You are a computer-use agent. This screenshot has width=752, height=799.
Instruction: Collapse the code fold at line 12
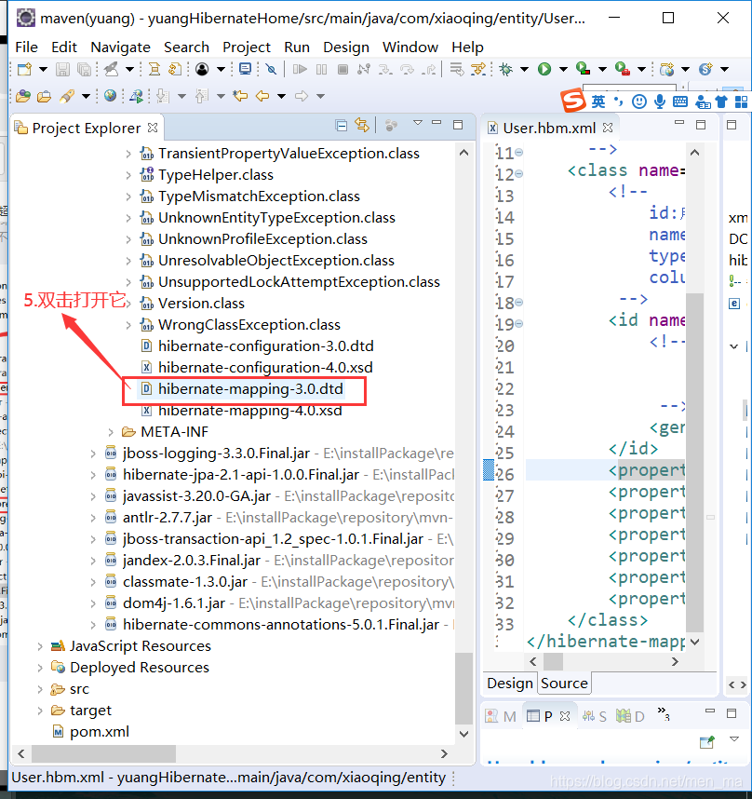tap(518, 174)
